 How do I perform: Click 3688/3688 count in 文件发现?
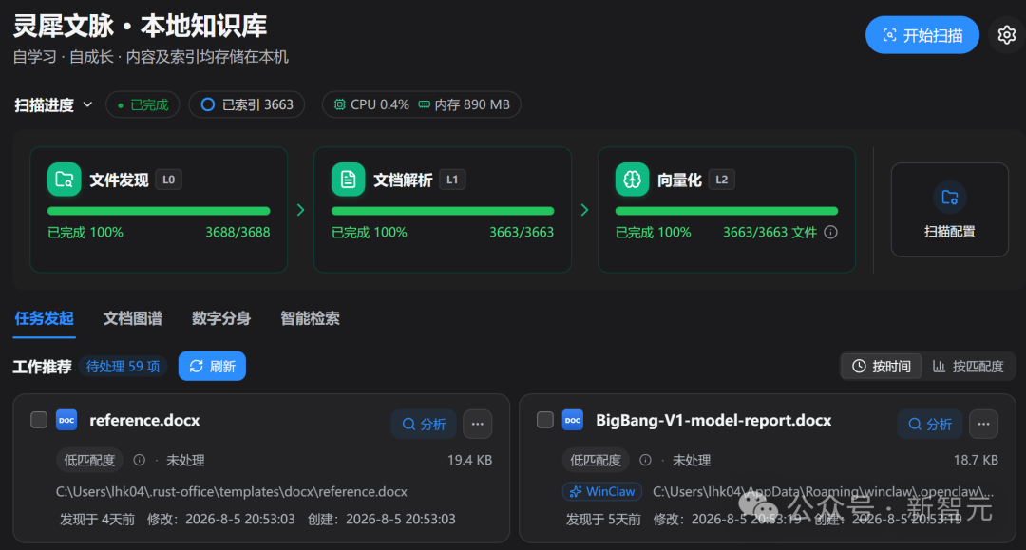237,232
